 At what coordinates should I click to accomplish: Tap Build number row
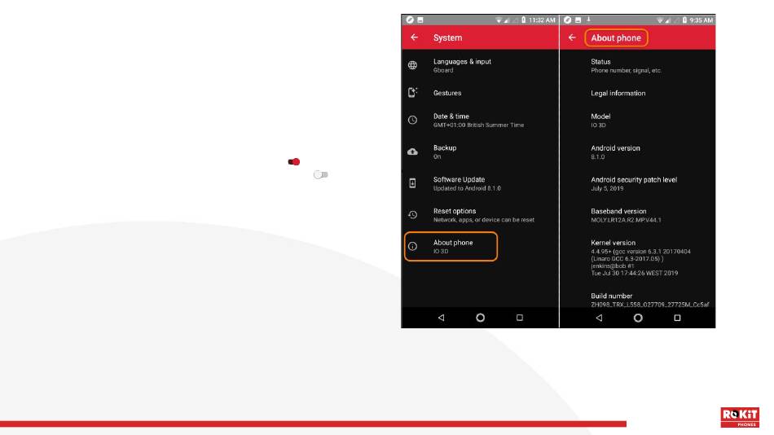tap(638, 299)
